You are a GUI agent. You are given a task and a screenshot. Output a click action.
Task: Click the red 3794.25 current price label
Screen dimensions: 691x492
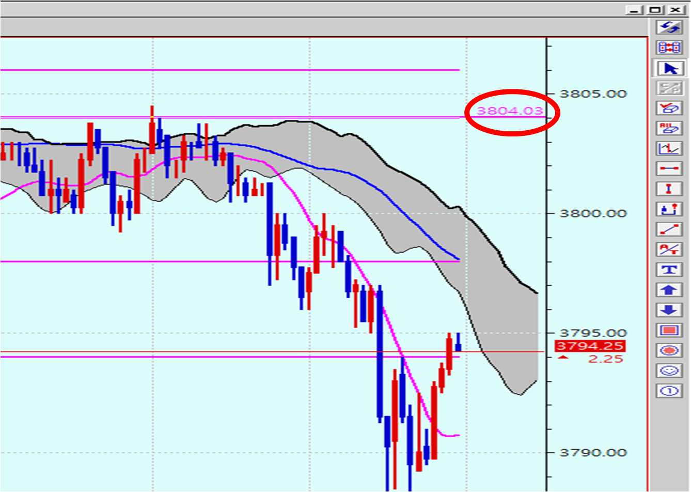coord(589,346)
